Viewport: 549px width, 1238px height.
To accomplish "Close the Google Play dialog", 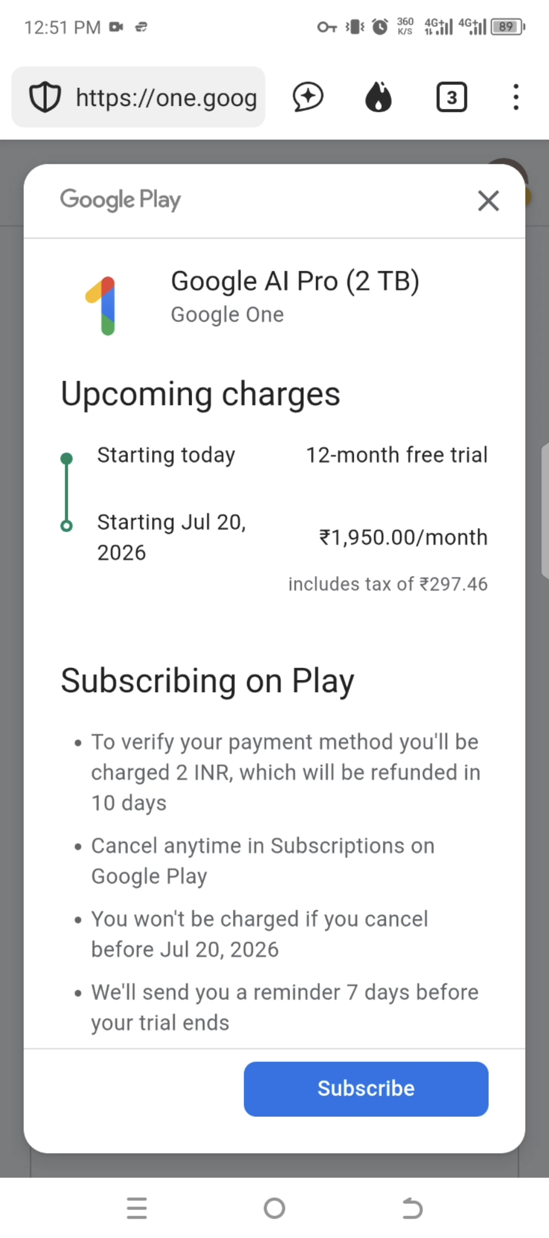I will coord(489,201).
